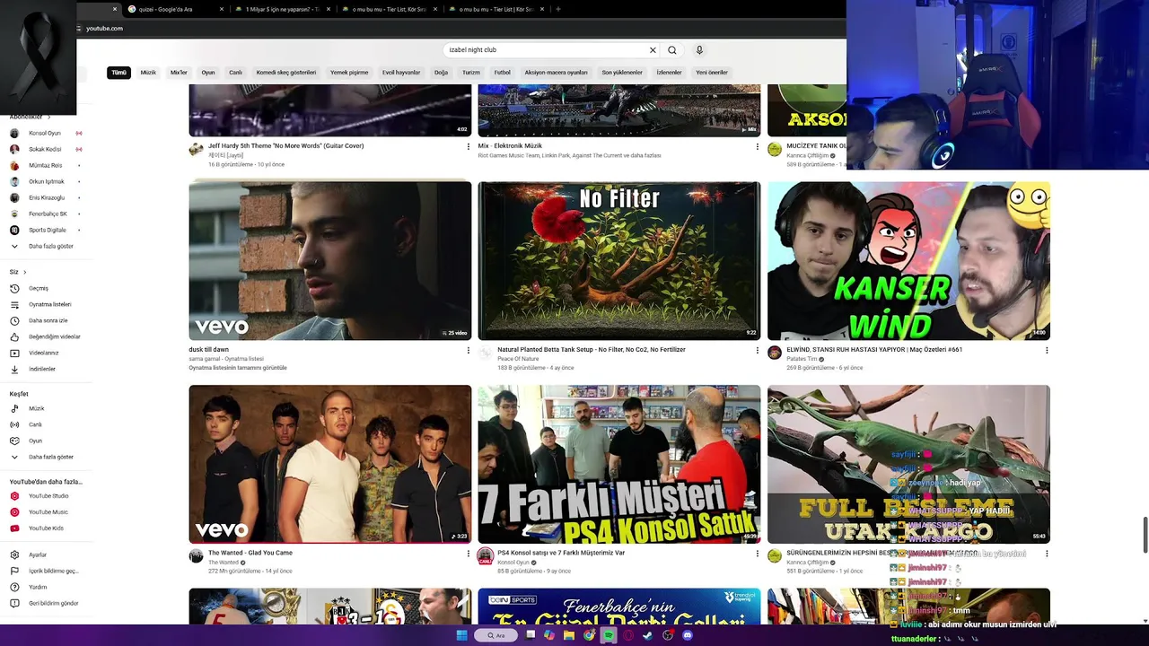1149x646 pixels.
Task: Start voice search with the microphone icon
Action: [x=699, y=50]
